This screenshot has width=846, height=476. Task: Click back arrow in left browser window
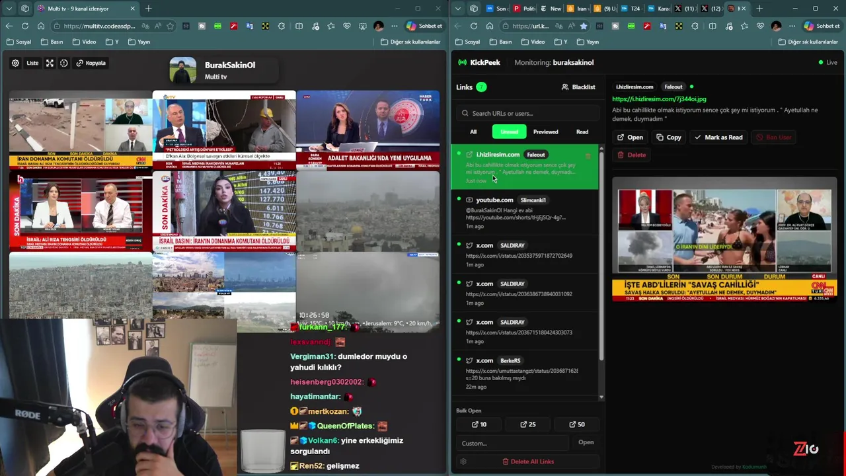[9, 26]
